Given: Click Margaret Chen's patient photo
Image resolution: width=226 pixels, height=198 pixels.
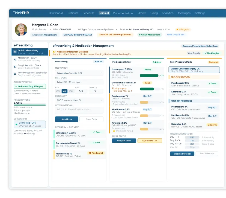Looking at the screenshot, I should [21, 30].
